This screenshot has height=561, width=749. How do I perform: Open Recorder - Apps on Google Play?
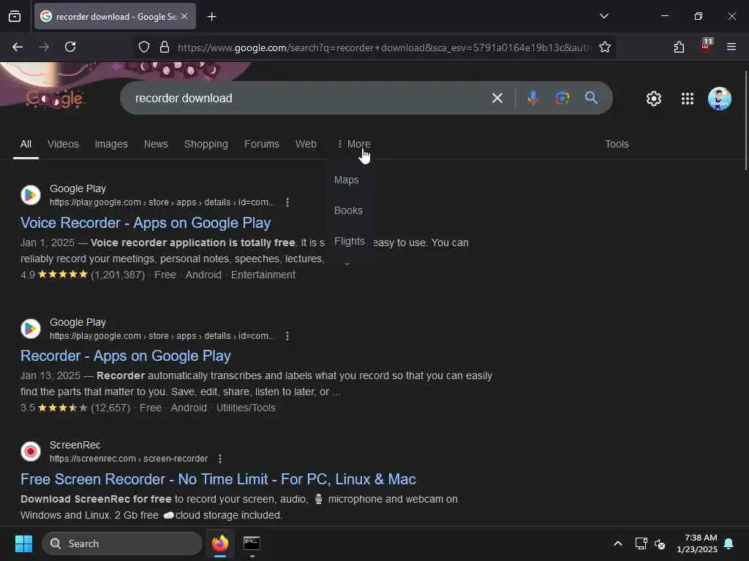(126, 356)
